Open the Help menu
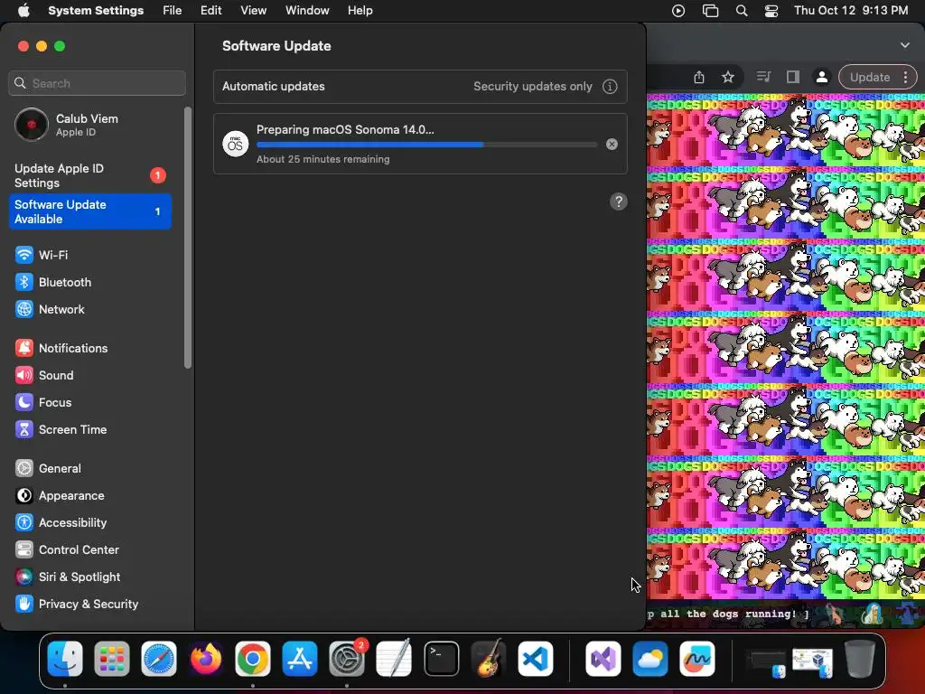 (360, 11)
